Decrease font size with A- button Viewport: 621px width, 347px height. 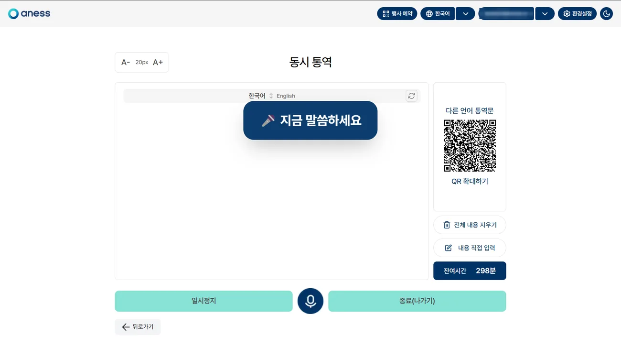pos(126,62)
